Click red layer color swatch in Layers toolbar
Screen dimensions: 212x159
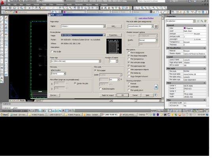pyautogui.click(x=17, y=12)
